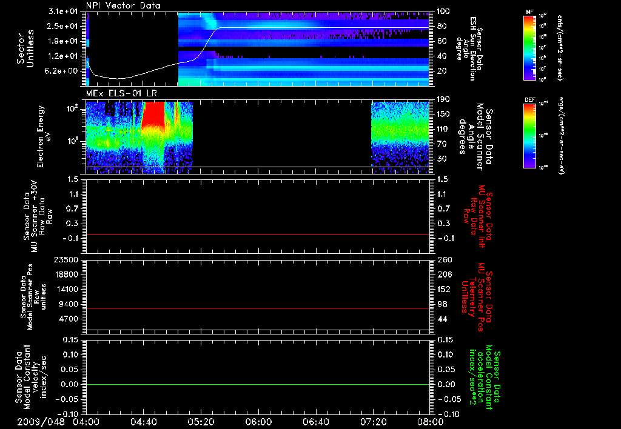Click the 06:40 time tick label
Image resolution: width=621 pixels, height=429 pixels.
315,422
